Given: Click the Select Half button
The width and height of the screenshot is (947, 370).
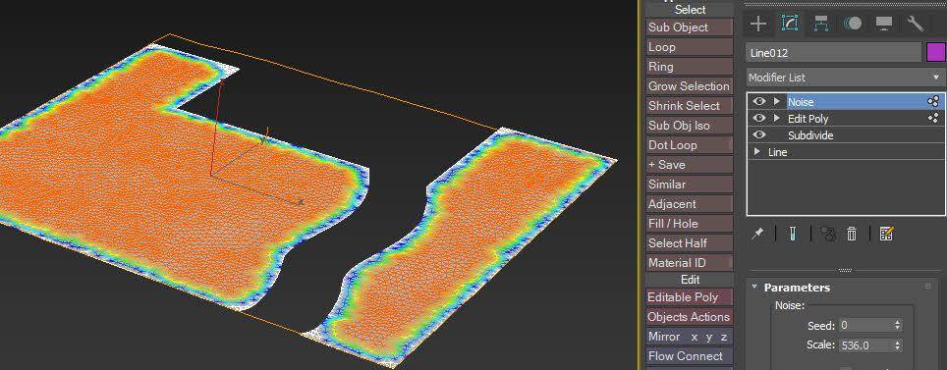Looking at the screenshot, I should coord(690,243).
